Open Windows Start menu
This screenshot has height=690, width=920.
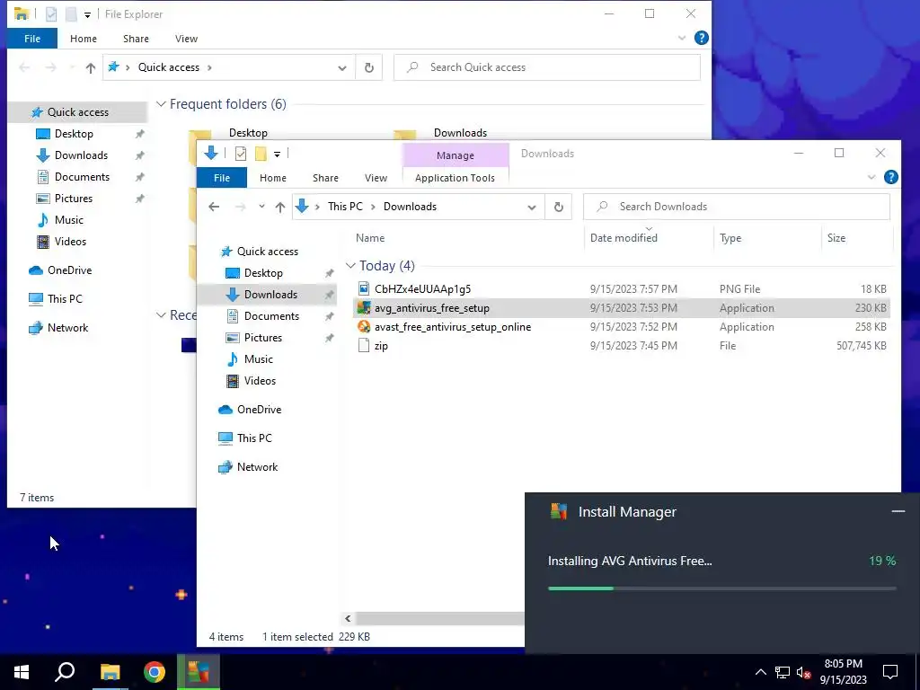pos(22,672)
